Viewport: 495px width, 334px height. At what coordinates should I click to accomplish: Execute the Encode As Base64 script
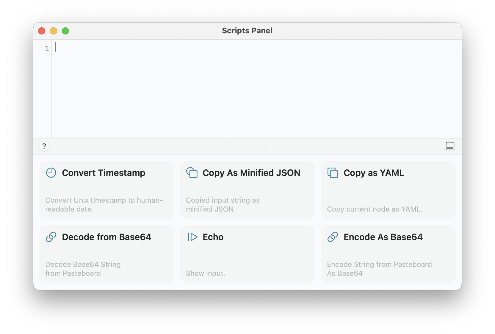[388, 254]
